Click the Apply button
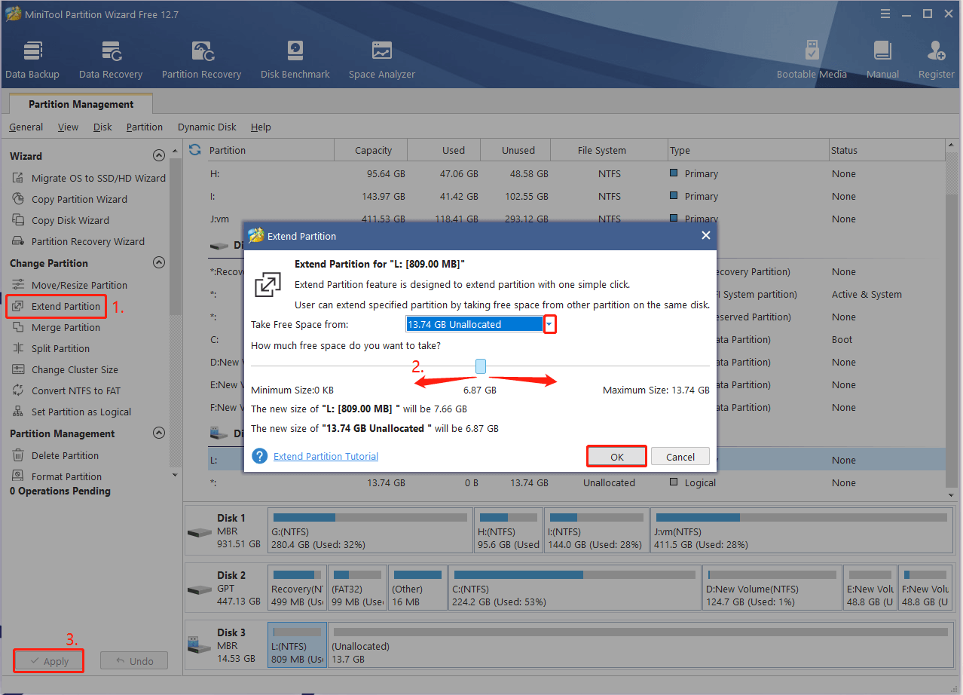The height and width of the screenshot is (695, 963). tap(49, 661)
